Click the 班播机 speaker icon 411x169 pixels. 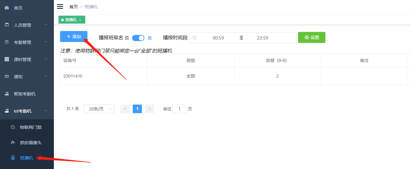[13, 158]
